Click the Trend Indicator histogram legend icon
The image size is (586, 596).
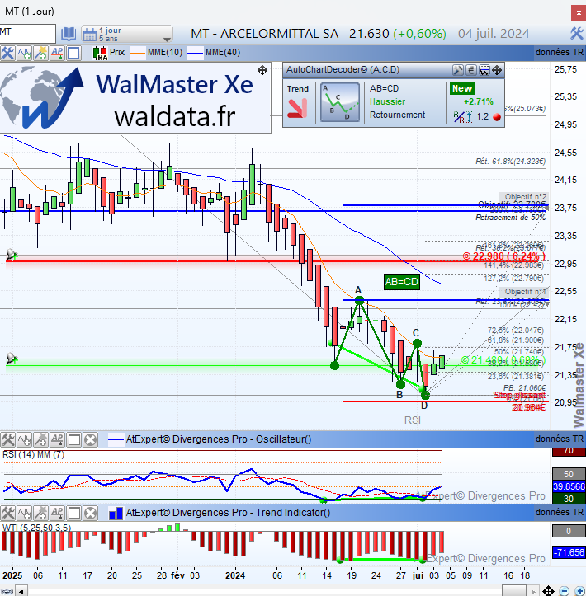(x=116, y=514)
